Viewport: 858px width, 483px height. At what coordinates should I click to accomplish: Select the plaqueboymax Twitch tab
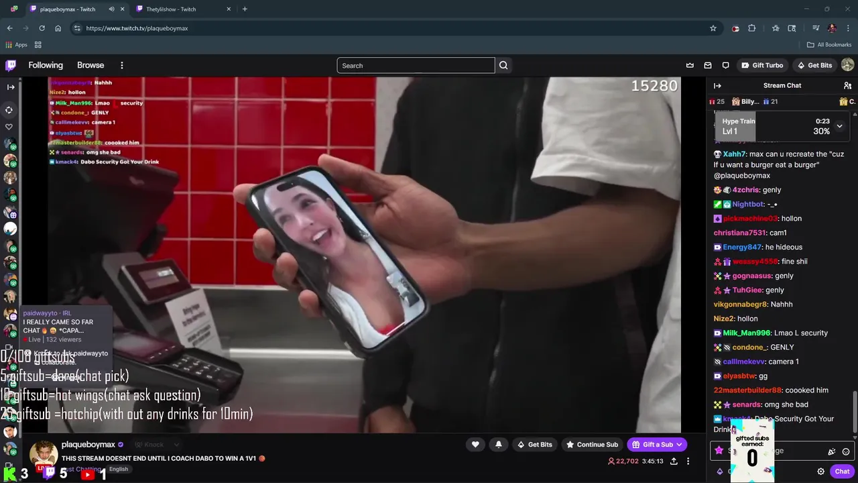click(77, 9)
